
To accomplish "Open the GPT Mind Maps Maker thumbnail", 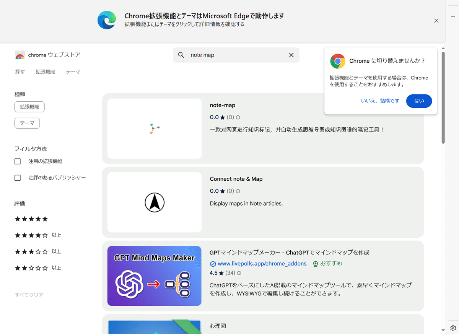I will pyautogui.click(x=154, y=276).
